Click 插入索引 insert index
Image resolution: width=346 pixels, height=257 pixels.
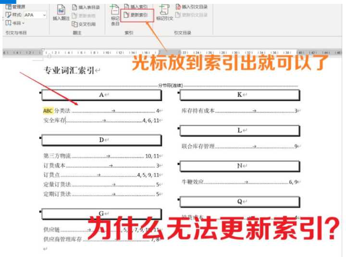(136, 7)
